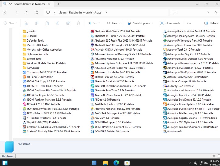Click the search magnifier icon in search box
This screenshot has height=166, width=220.
tap(216, 12)
